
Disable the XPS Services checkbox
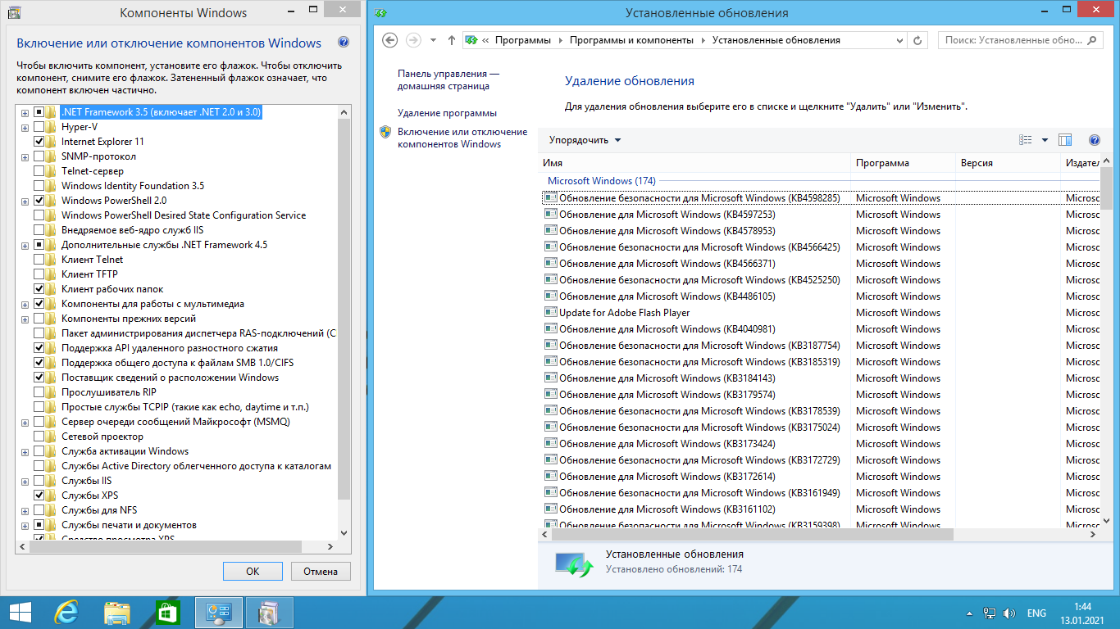[39, 496]
